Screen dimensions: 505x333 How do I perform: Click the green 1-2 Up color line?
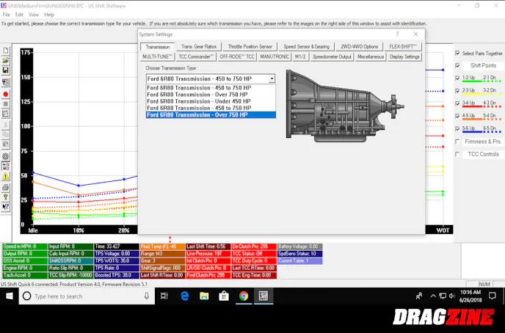(470, 83)
